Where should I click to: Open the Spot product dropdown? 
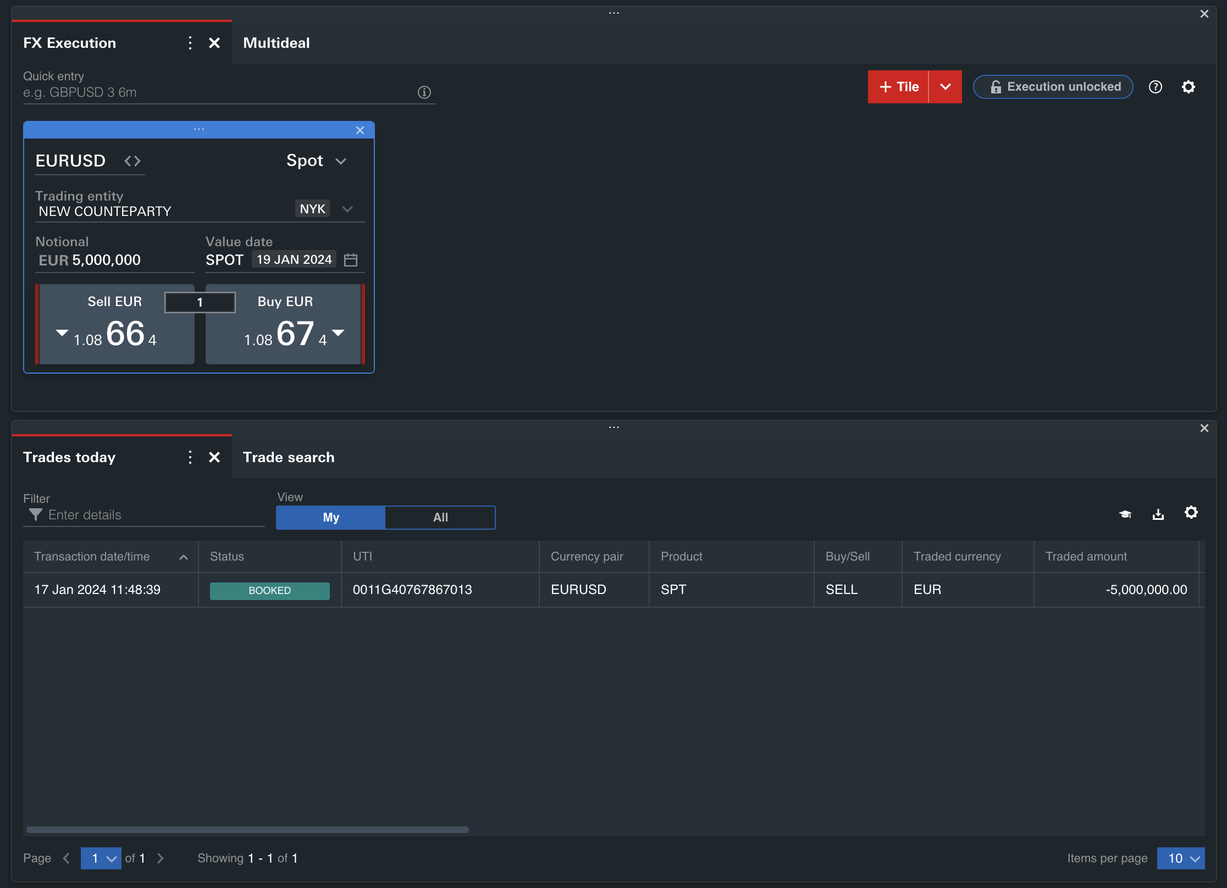(x=316, y=160)
